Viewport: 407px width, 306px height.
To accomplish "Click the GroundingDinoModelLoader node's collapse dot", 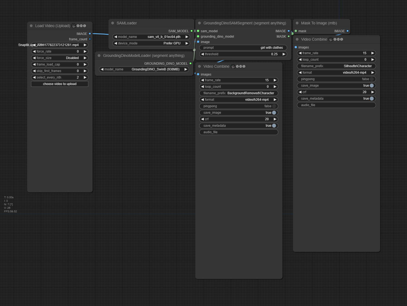I will [99, 56].
